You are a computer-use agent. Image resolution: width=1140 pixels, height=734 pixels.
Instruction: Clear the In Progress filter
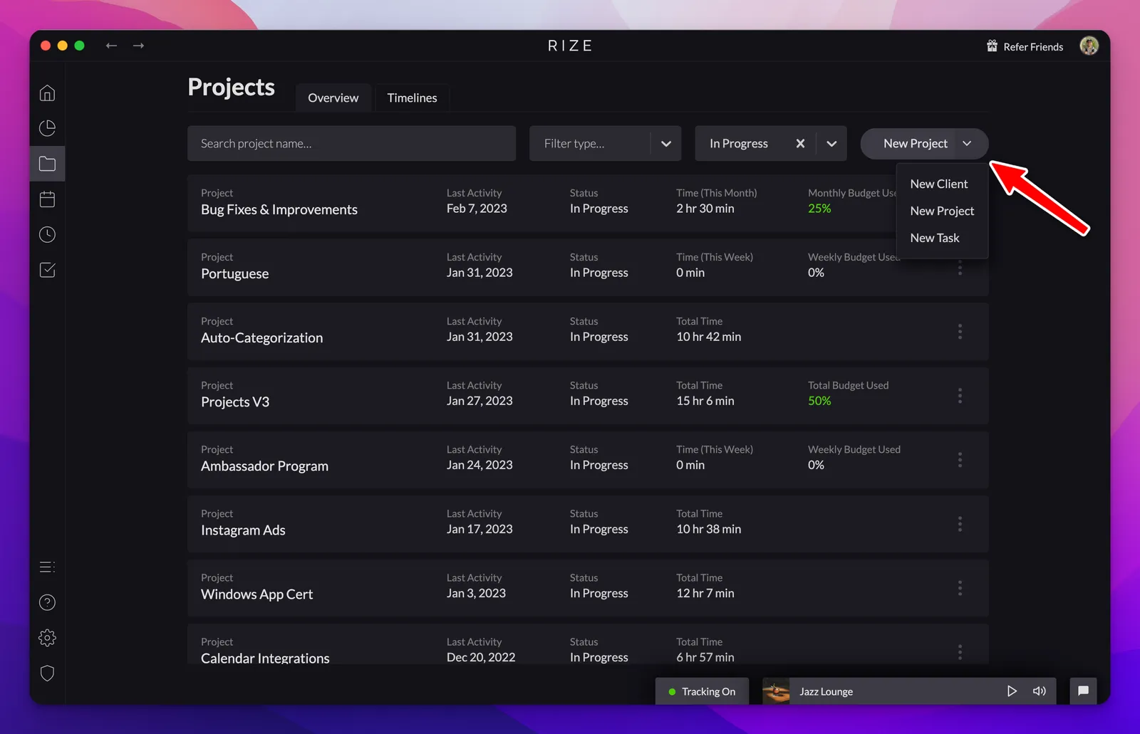(x=800, y=144)
